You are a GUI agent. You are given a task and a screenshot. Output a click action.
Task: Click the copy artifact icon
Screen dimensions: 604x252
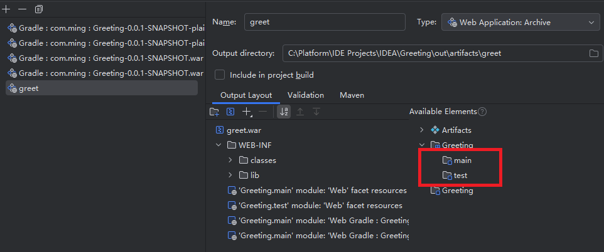38,9
